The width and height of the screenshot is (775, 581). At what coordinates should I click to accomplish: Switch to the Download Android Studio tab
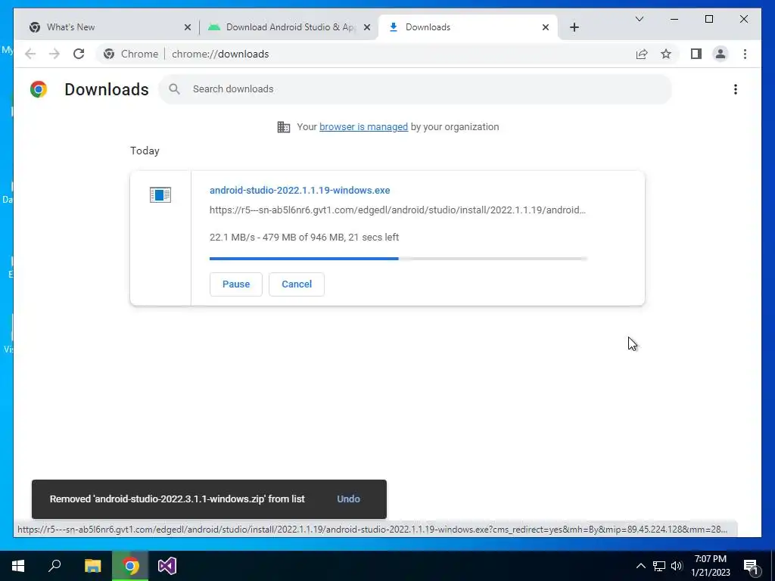point(289,27)
